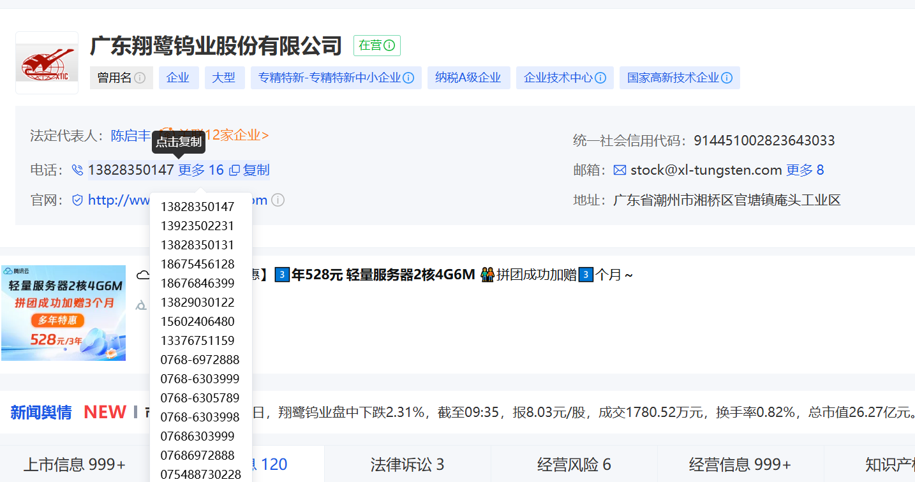
Task: Click the 复制 phone copy button
Action: 256,170
